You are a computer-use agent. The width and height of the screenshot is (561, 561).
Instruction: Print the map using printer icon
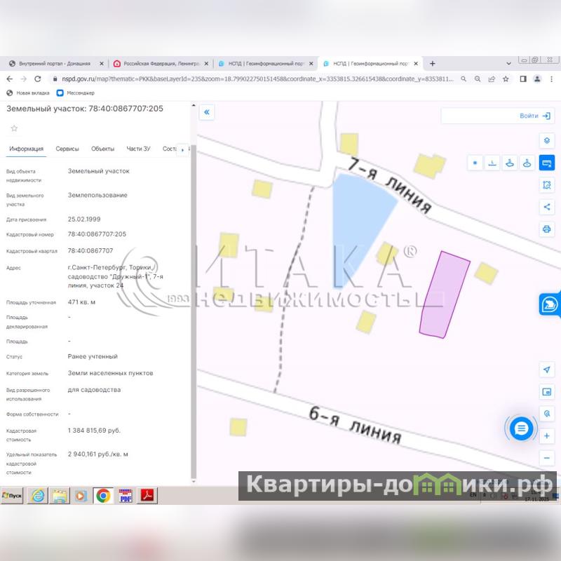[546, 229]
